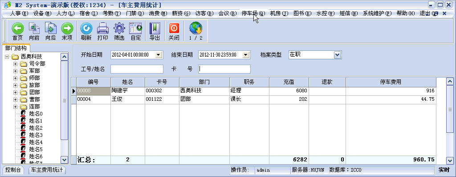Open the 消费 menu
This screenshot has width=456, height=177.
[158, 13]
